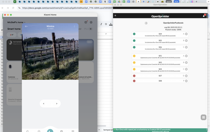Click the Xiaomi Home add device plus icon
This screenshot has height=132, width=210.
point(91,22)
